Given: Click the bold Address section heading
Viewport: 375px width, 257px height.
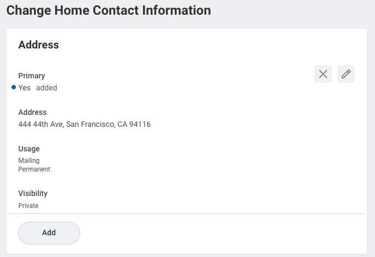Looking at the screenshot, I should [38, 45].
